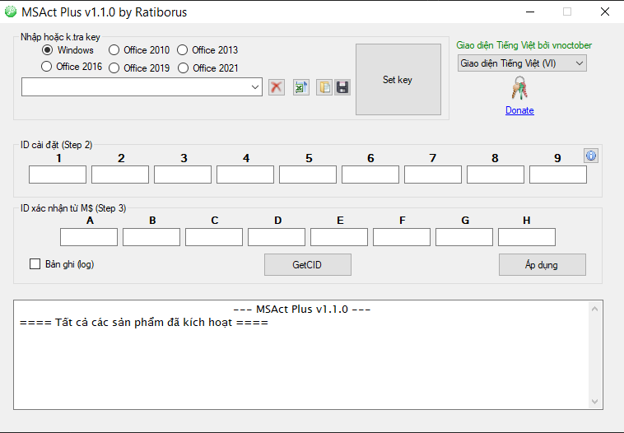This screenshot has width=624, height=433.
Task: Click the Áp dụng button
Action: click(x=542, y=264)
